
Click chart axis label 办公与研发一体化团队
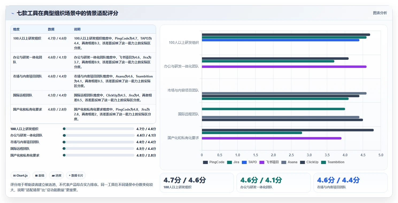181,66
